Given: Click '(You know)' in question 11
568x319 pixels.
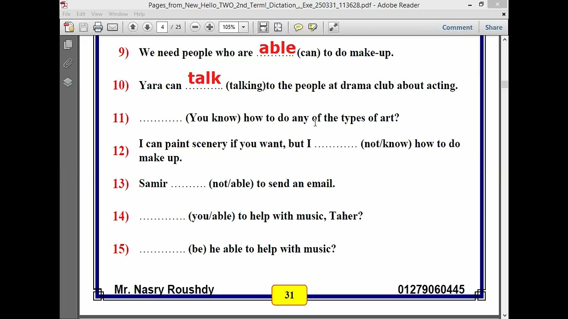Looking at the screenshot, I should pyautogui.click(x=213, y=118).
